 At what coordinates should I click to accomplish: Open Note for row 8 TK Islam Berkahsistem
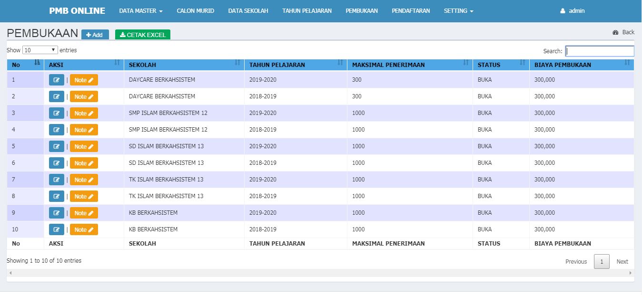[84, 196]
